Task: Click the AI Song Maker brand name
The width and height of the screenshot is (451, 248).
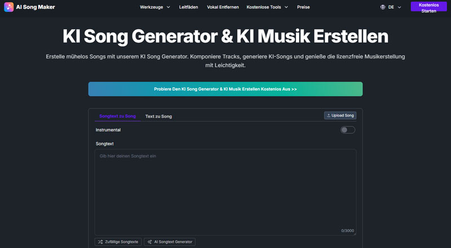Action: coord(36,7)
